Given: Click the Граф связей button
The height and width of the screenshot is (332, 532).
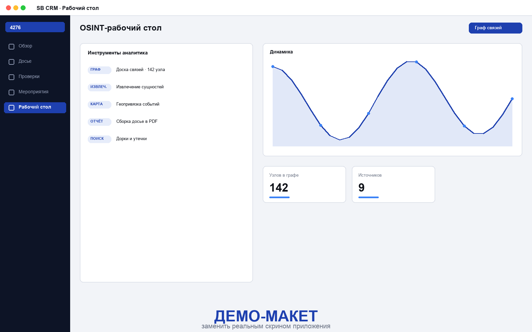Looking at the screenshot, I should point(495,28).
